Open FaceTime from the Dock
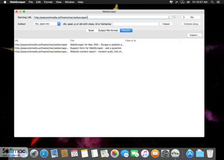 click(x=135, y=153)
